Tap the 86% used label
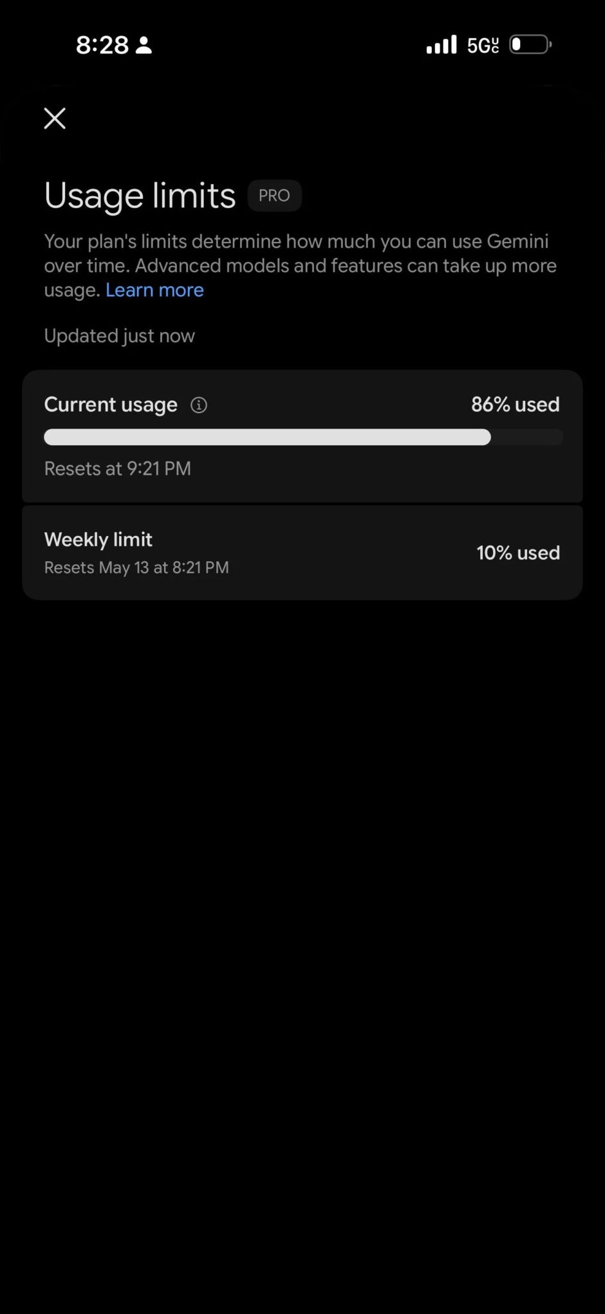The image size is (605, 1314). click(515, 404)
